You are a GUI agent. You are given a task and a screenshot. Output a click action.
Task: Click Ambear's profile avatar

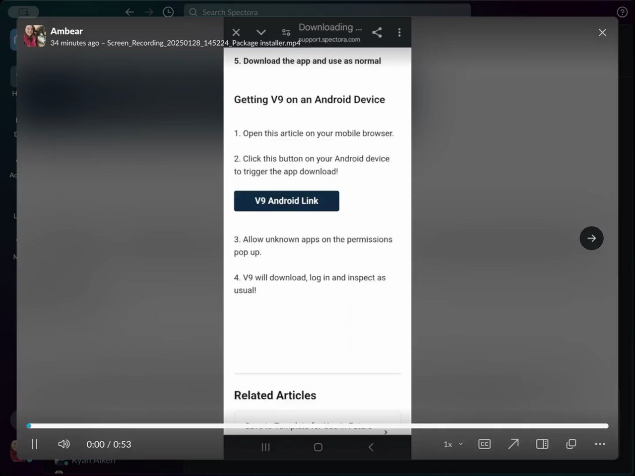(35, 36)
